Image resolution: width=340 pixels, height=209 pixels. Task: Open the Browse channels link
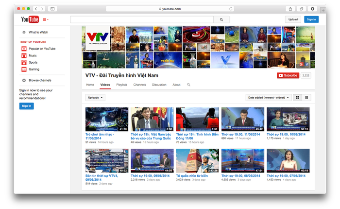click(x=40, y=80)
